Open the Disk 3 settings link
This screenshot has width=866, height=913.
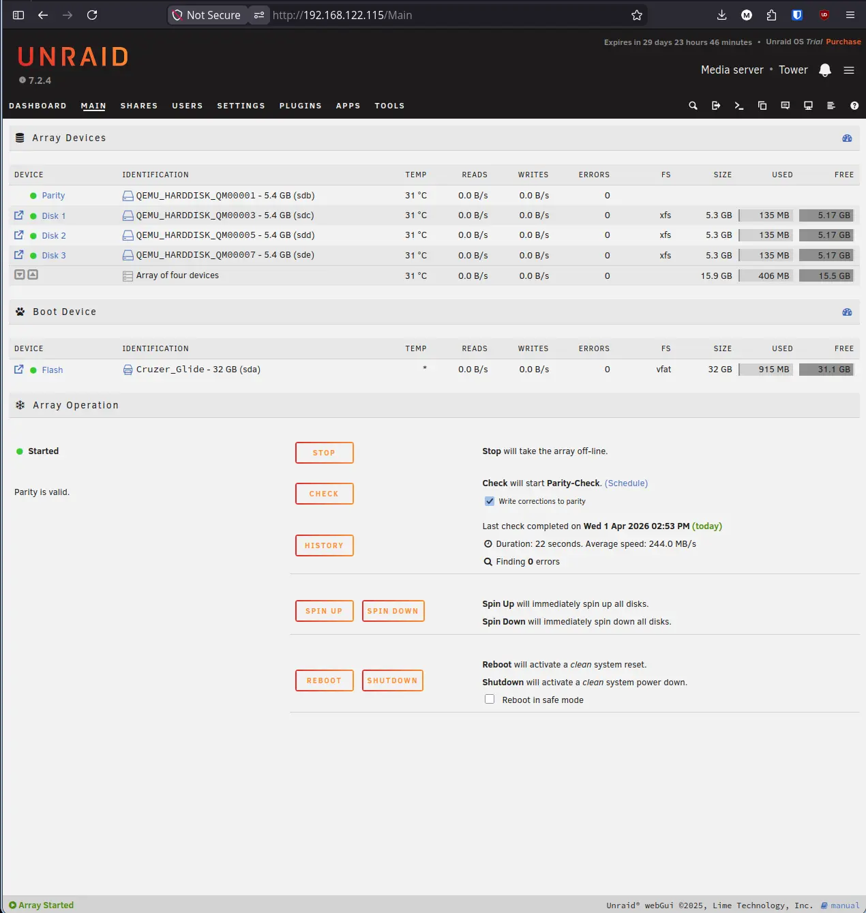54,255
